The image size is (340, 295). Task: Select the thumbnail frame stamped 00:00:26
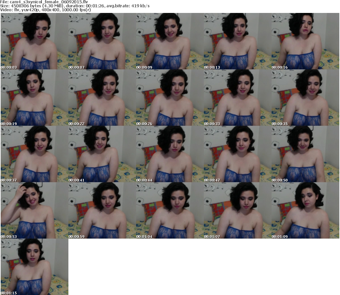point(170,98)
